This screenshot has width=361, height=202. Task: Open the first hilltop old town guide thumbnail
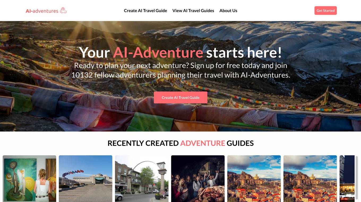tap(254, 179)
